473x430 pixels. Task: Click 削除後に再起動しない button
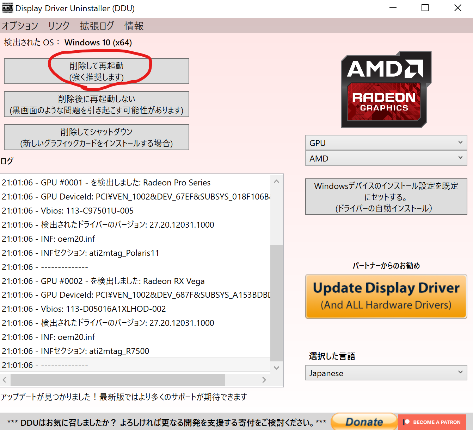[x=97, y=104]
